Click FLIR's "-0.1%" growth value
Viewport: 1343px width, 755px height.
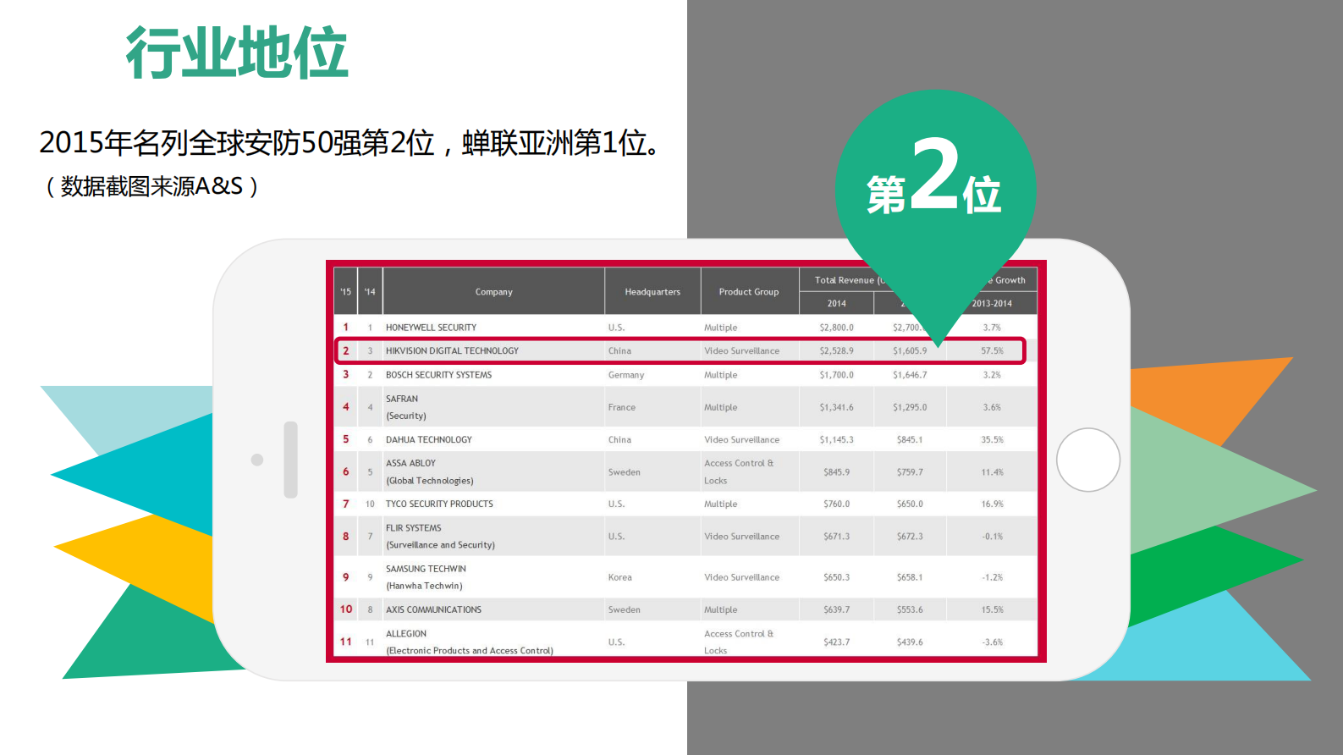(x=993, y=537)
